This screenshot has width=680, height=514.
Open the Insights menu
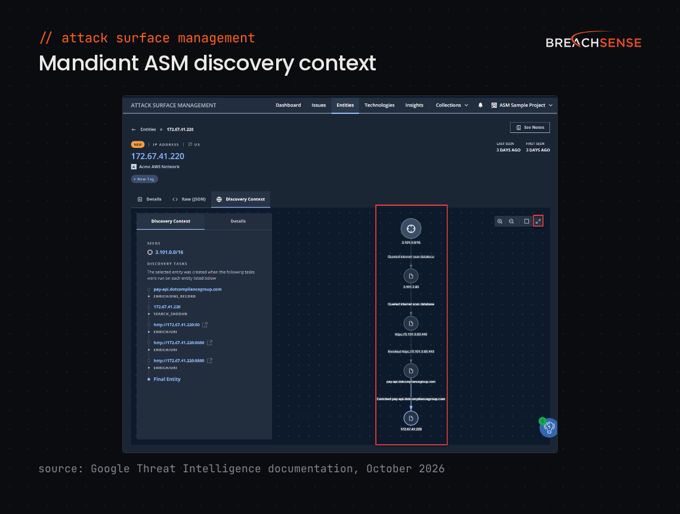(414, 106)
